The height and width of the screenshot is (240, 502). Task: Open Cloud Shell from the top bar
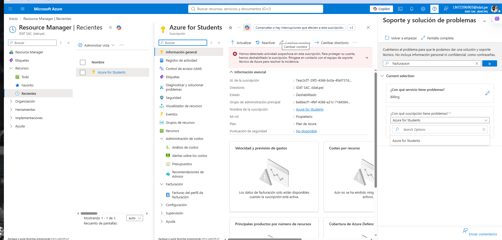[400, 9]
